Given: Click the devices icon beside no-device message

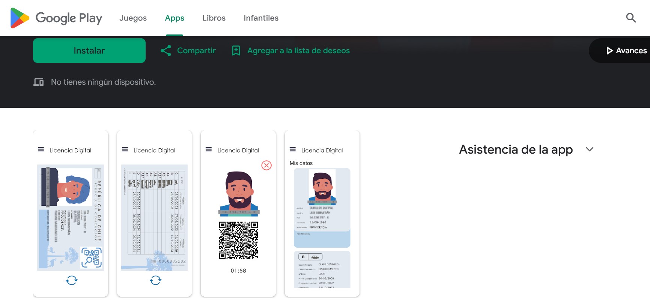Looking at the screenshot, I should click(39, 82).
